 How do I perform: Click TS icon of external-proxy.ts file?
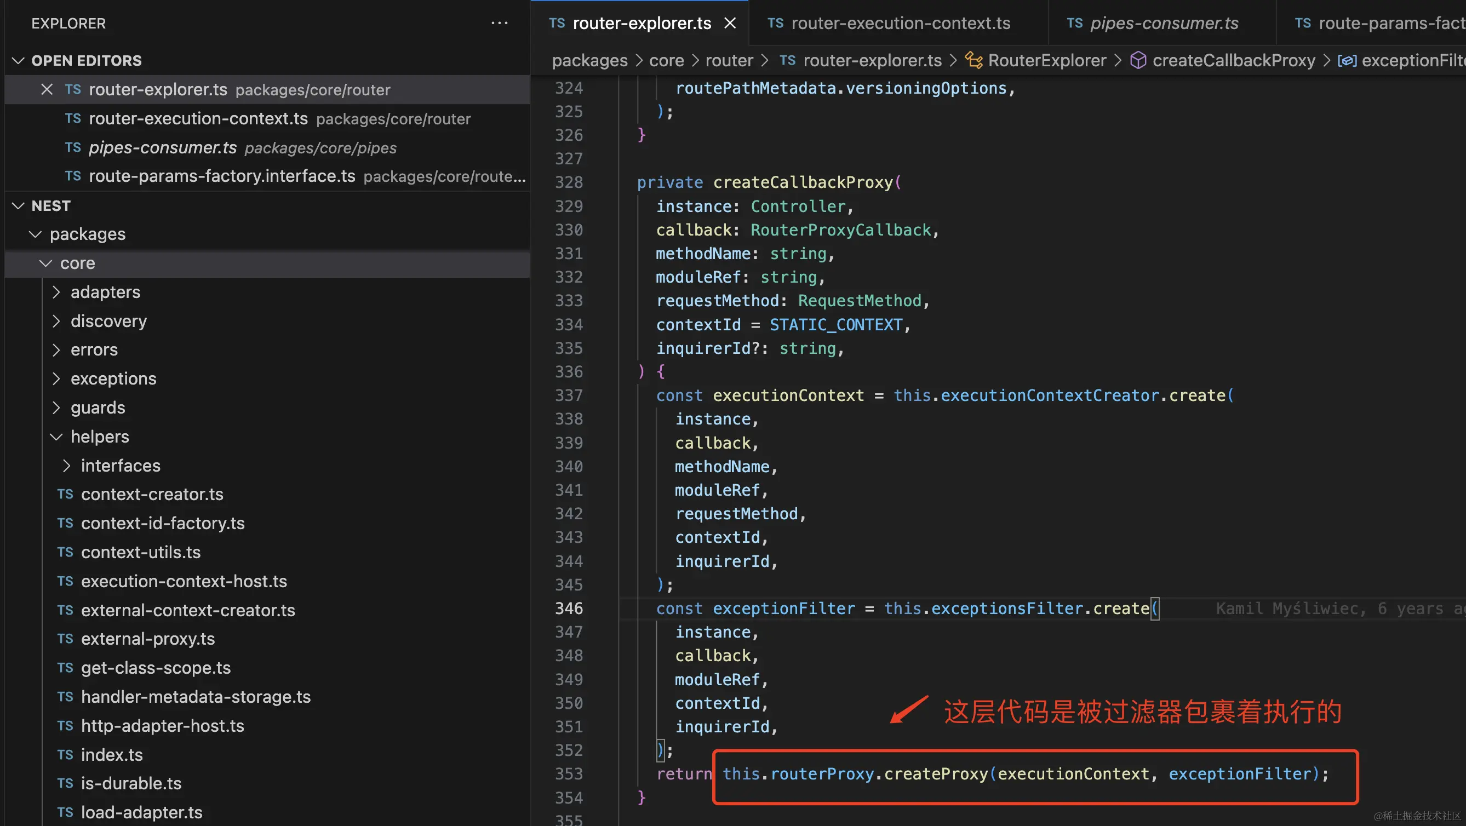click(x=65, y=639)
